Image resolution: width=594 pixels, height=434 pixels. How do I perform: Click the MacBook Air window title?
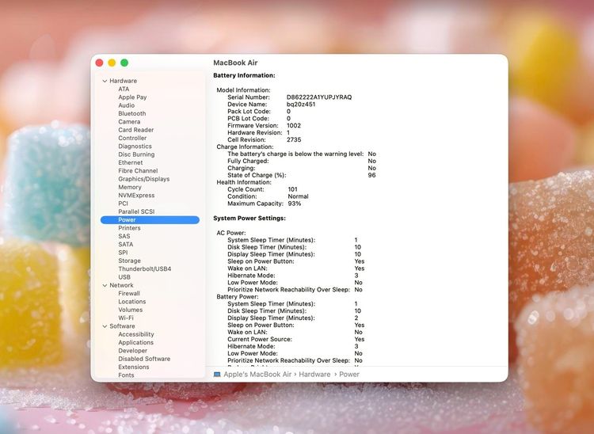[x=235, y=63]
